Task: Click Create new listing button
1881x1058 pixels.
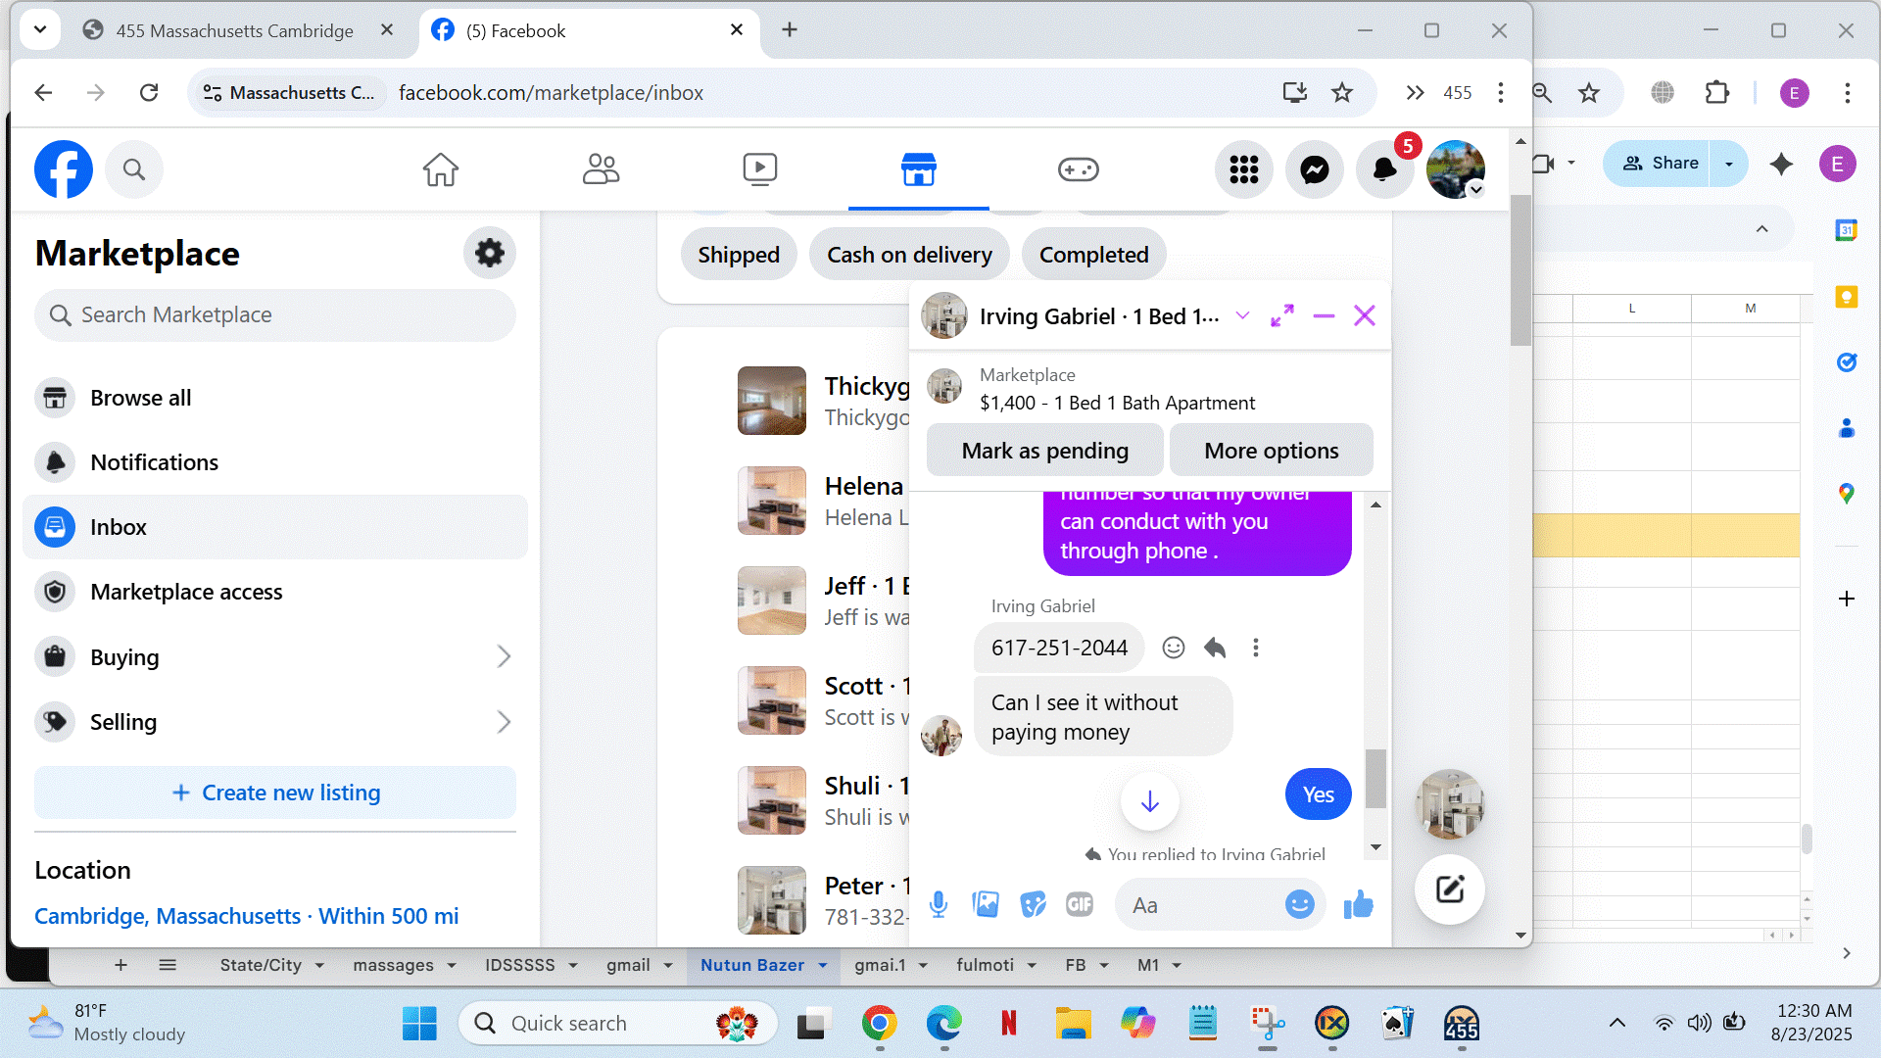Action: pyautogui.click(x=275, y=793)
